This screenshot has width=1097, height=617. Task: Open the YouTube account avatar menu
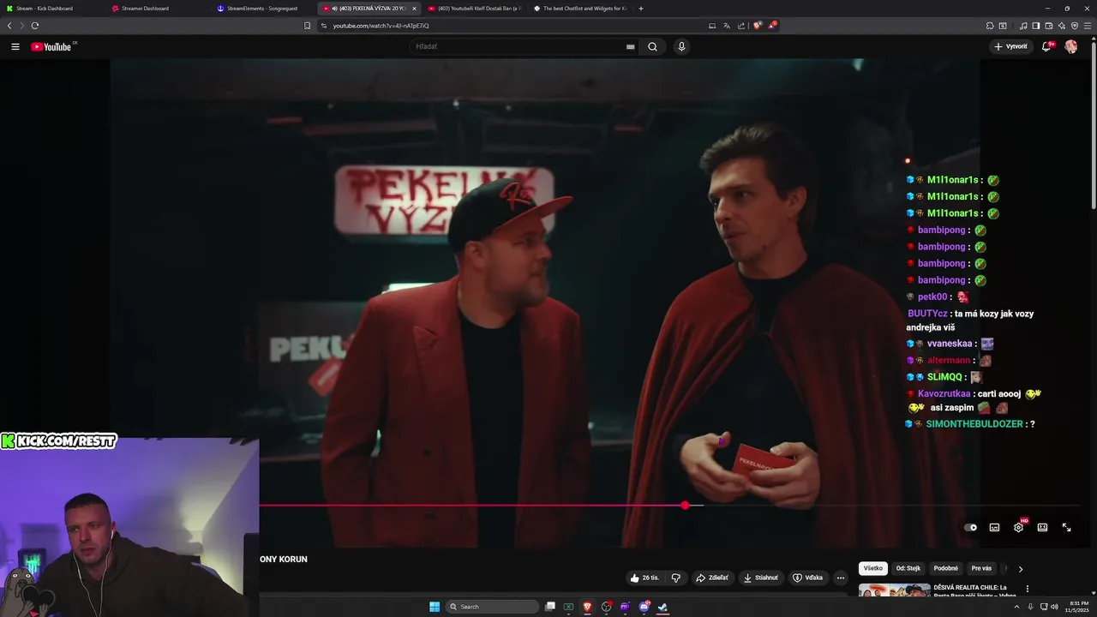pos(1071,46)
